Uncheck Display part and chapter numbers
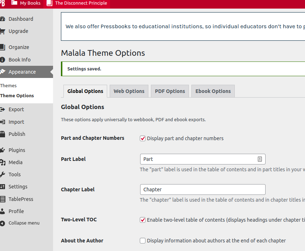Screen dimensions: 305x251 (143, 138)
